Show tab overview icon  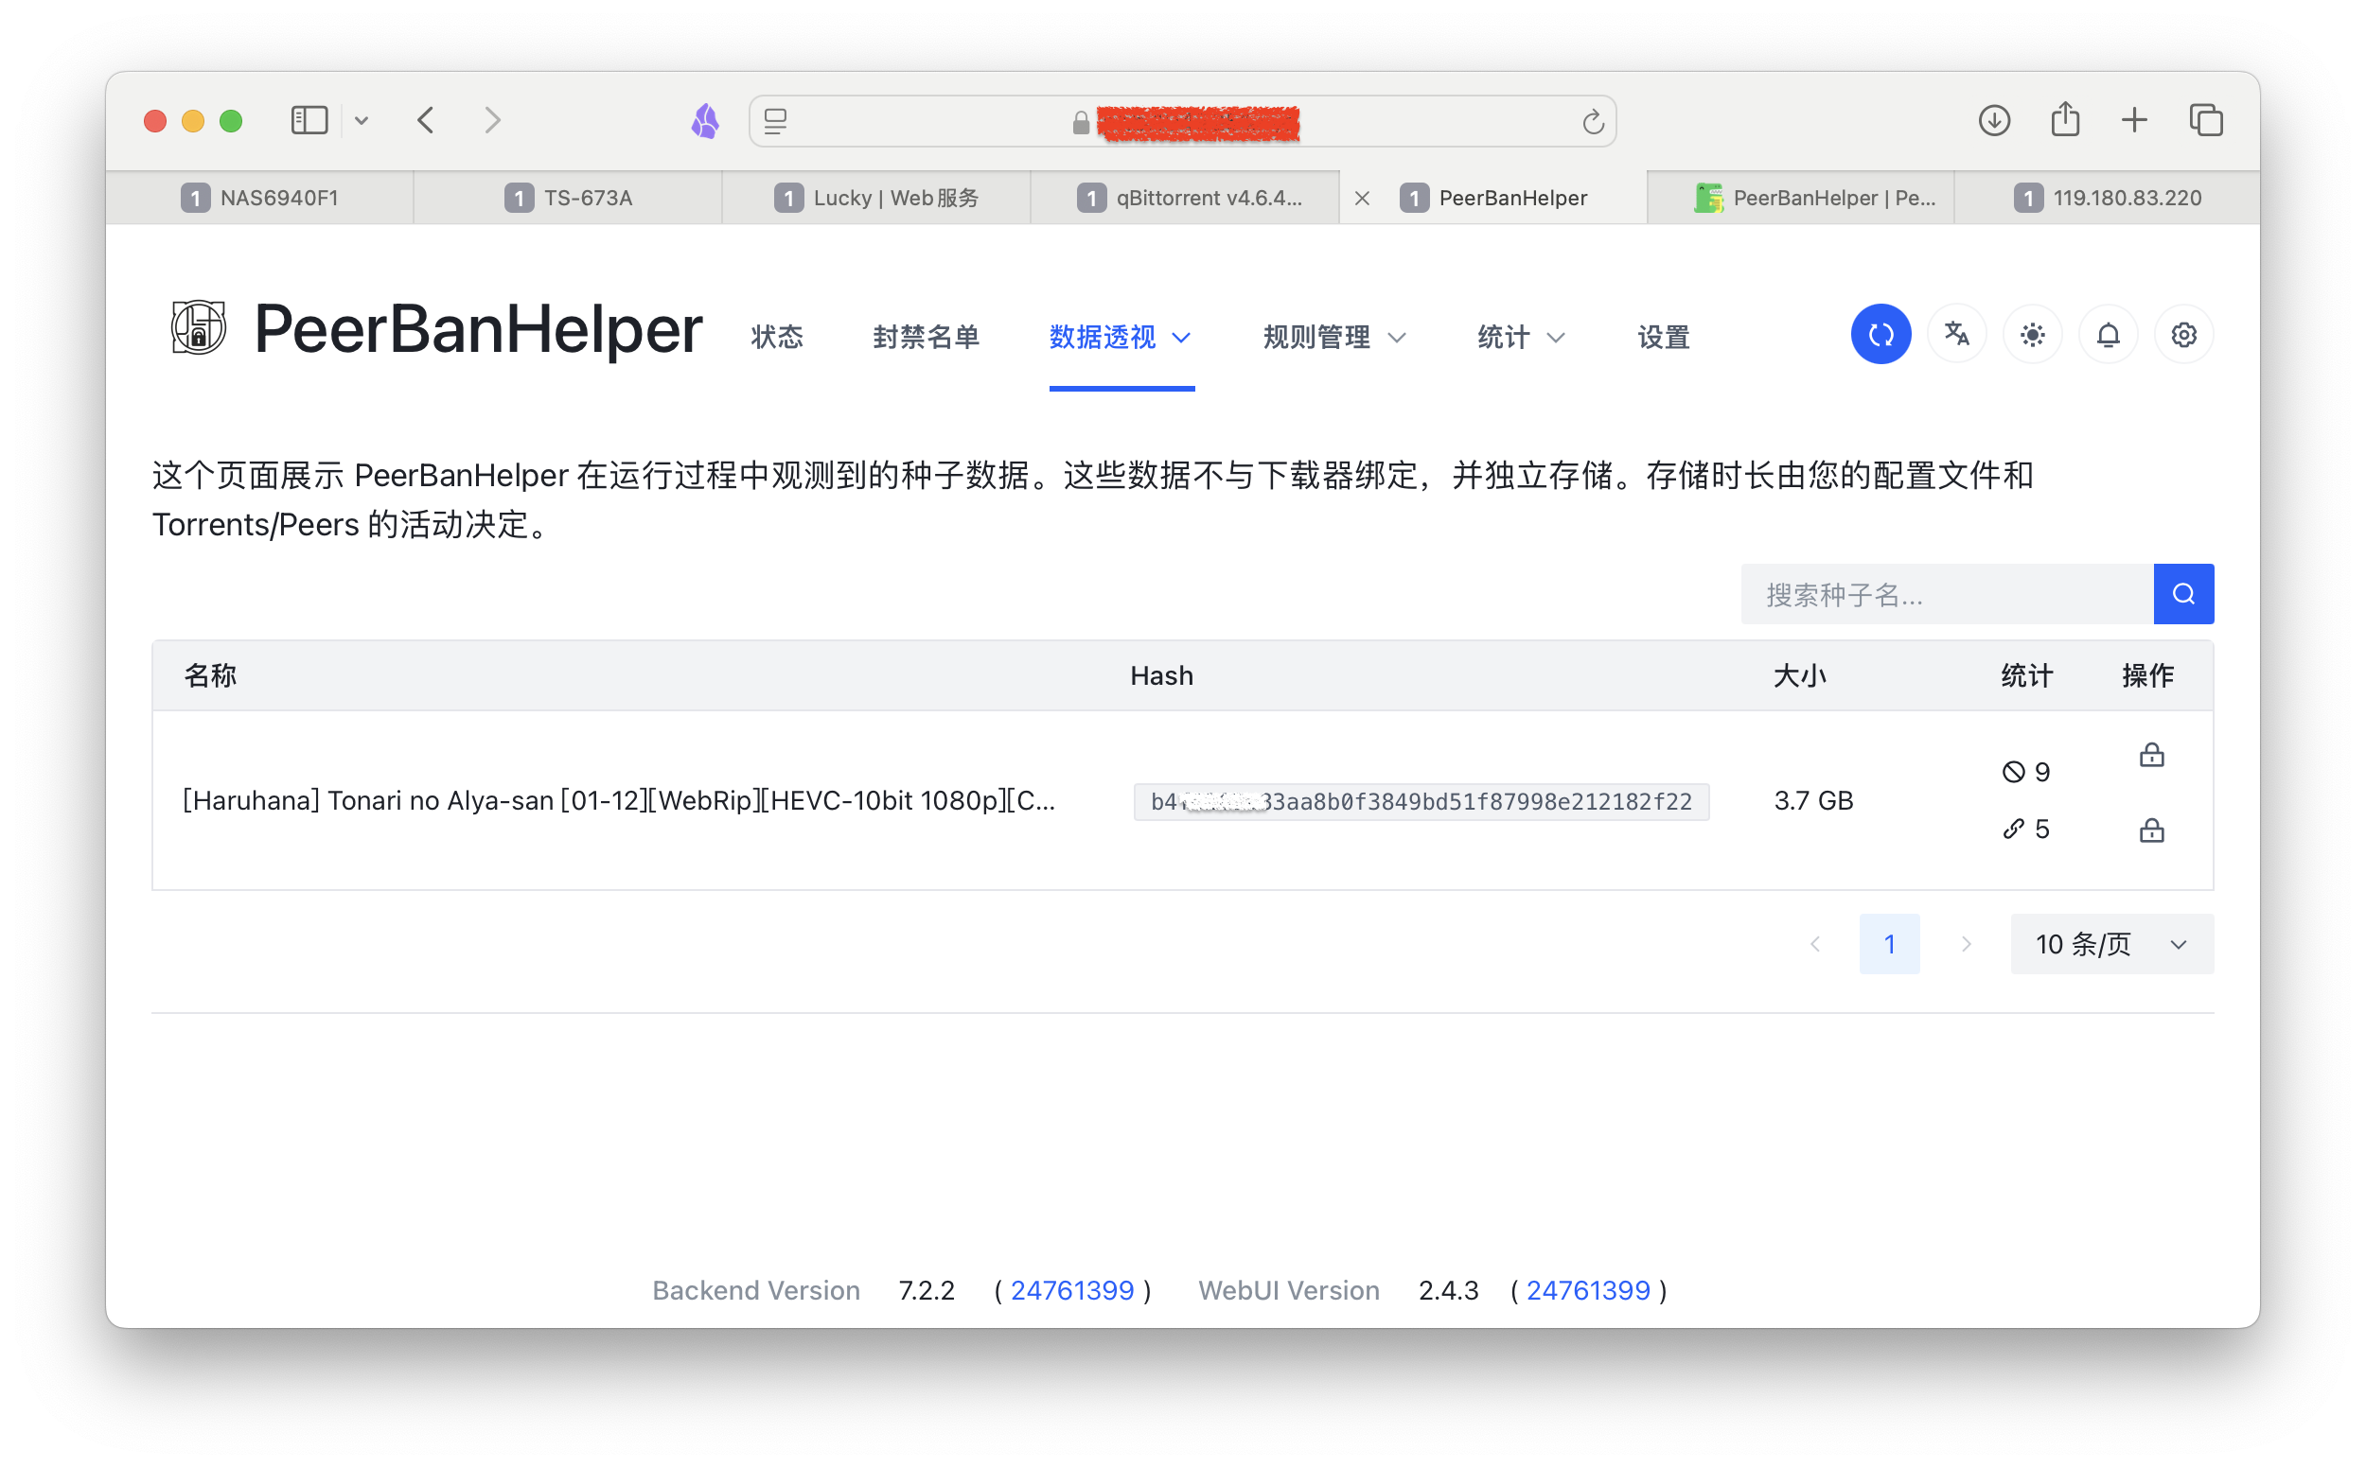point(2206,120)
